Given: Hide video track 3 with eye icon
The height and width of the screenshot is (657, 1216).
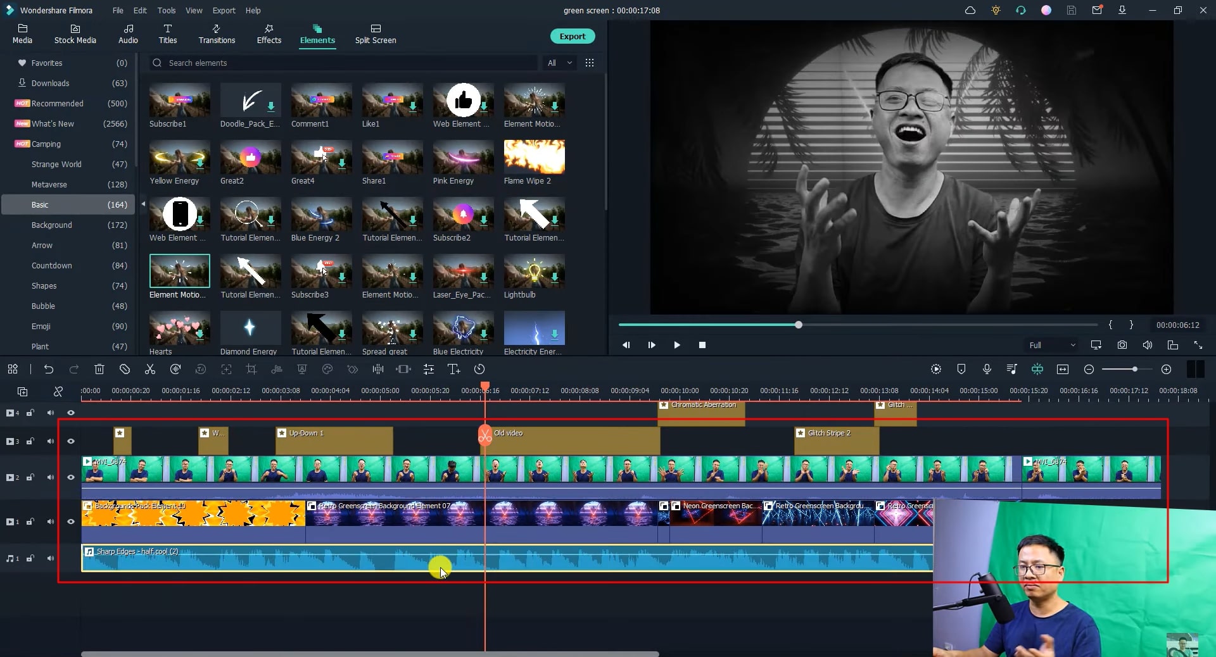Looking at the screenshot, I should [x=71, y=441].
